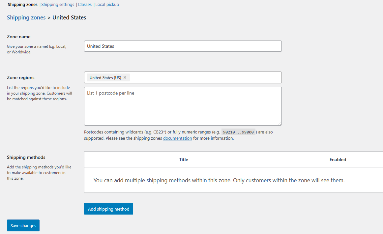This screenshot has height=234, width=383.
Task: Open the shipping zones documentation link
Action: pyautogui.click(x=177, y=138)
